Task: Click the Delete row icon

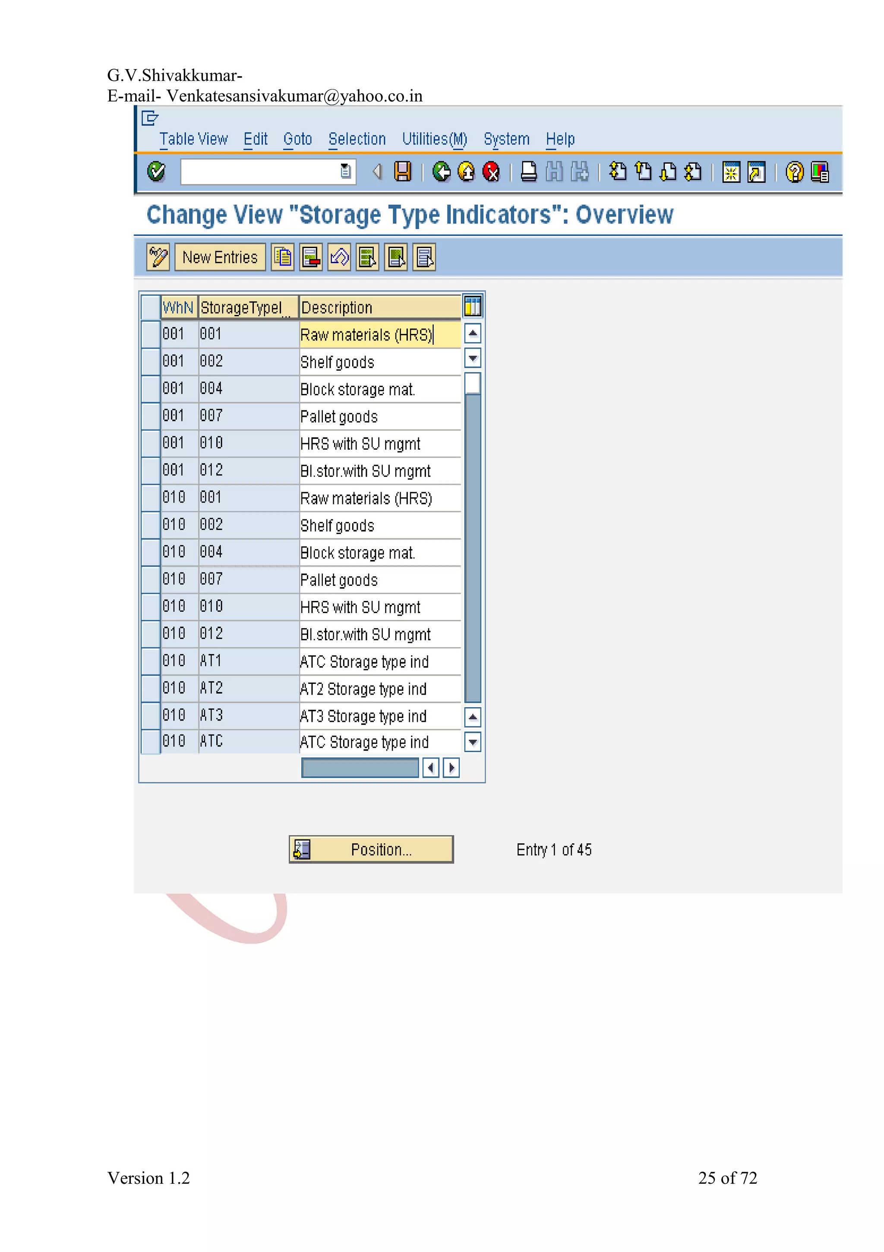Action: 311,257
